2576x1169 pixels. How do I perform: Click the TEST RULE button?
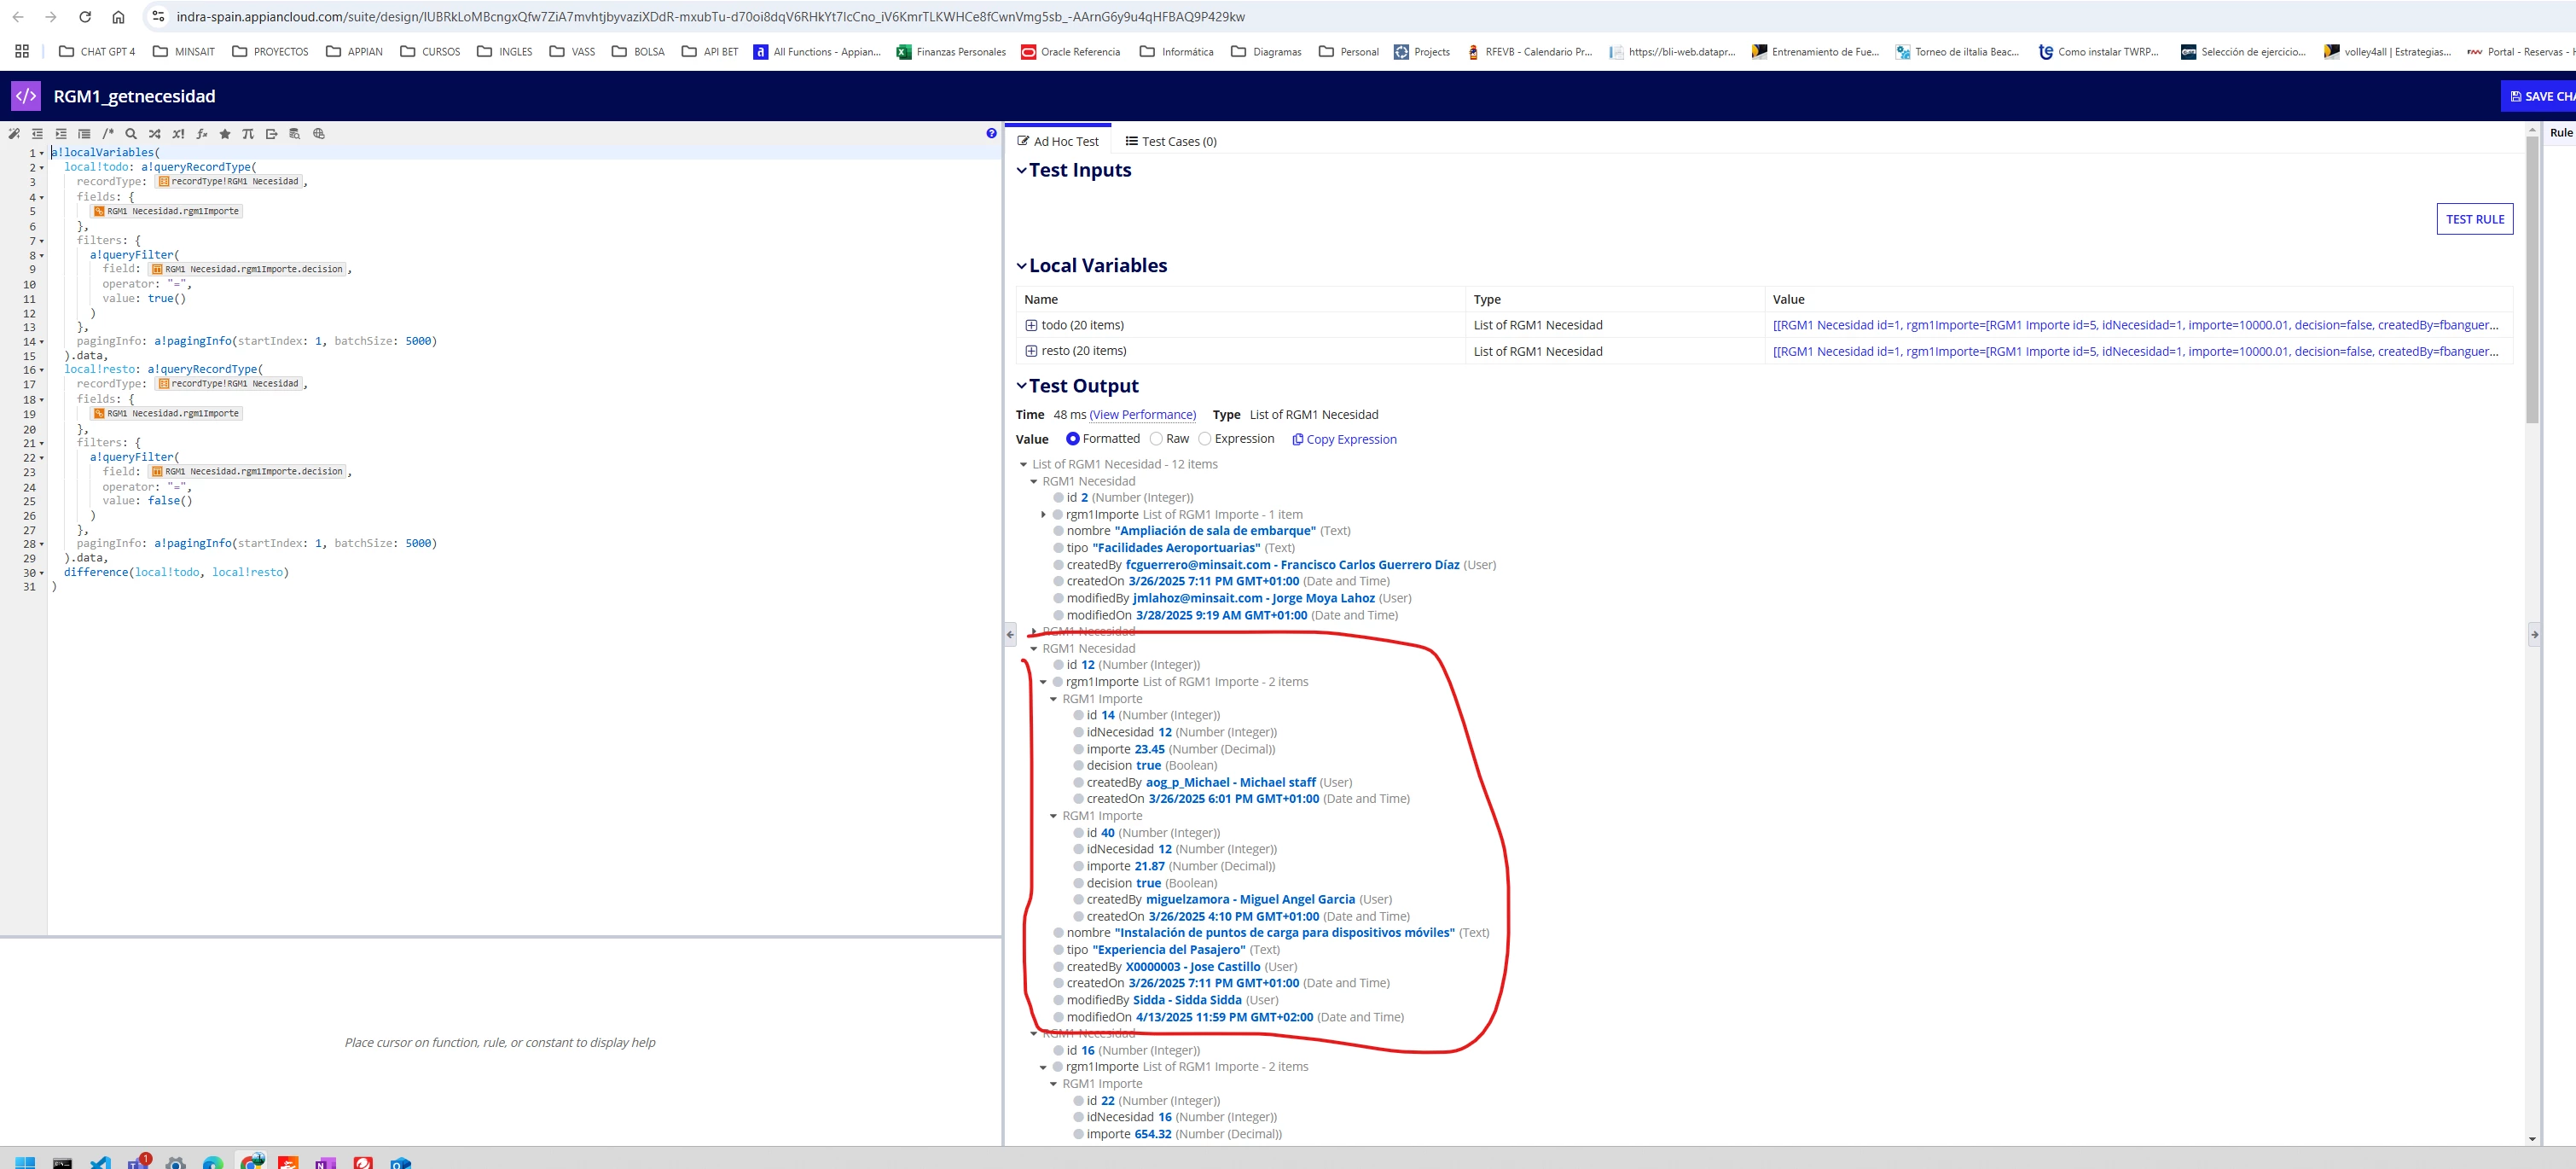click(x=2474, y=219)
